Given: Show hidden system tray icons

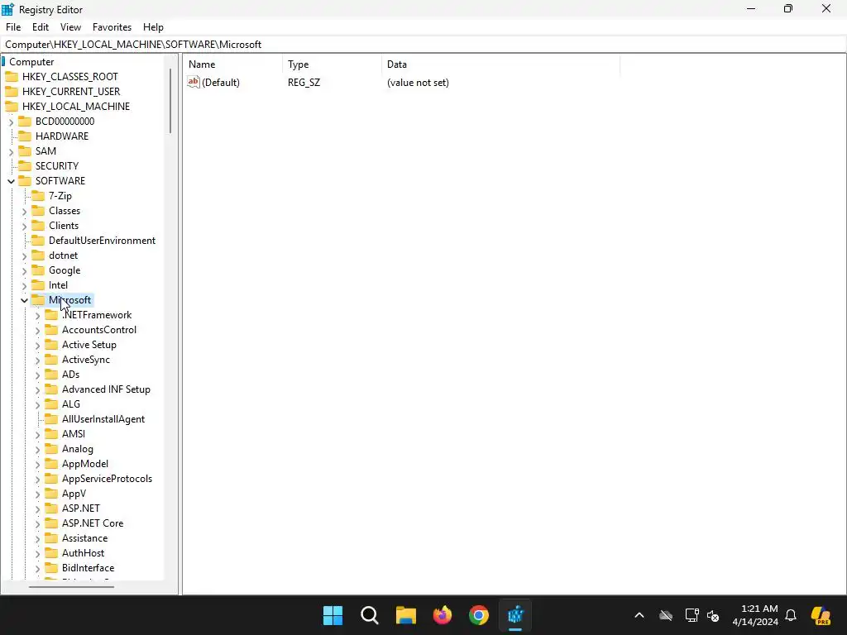Looking at the screenshot, I should [639, 615].
